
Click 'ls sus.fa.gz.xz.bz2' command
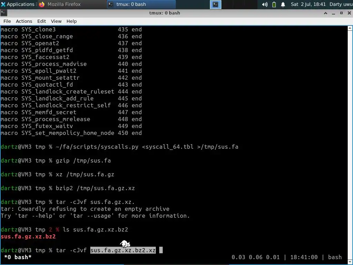point(95,229)
